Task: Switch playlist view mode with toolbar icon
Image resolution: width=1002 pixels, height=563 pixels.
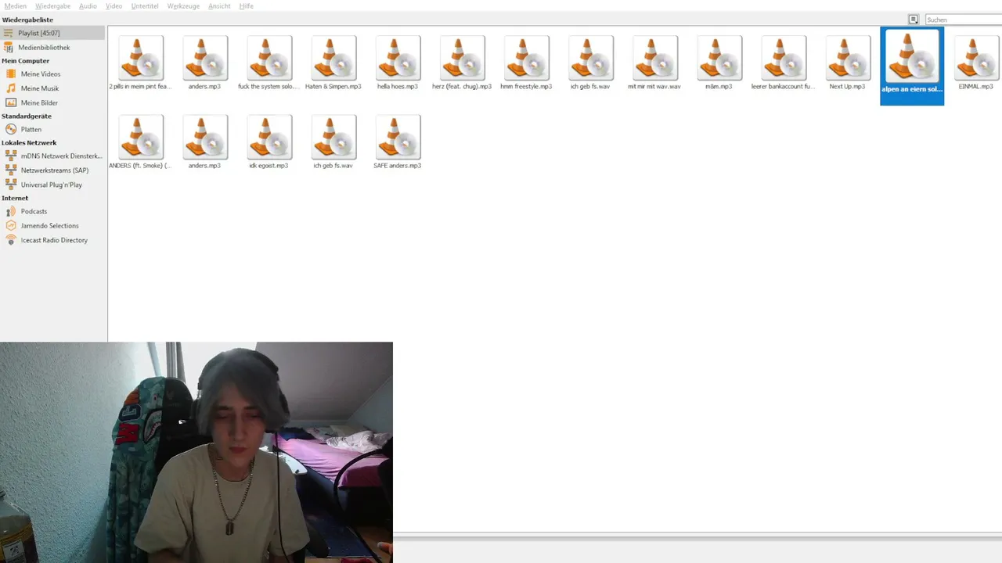Action: coord(913,20)
